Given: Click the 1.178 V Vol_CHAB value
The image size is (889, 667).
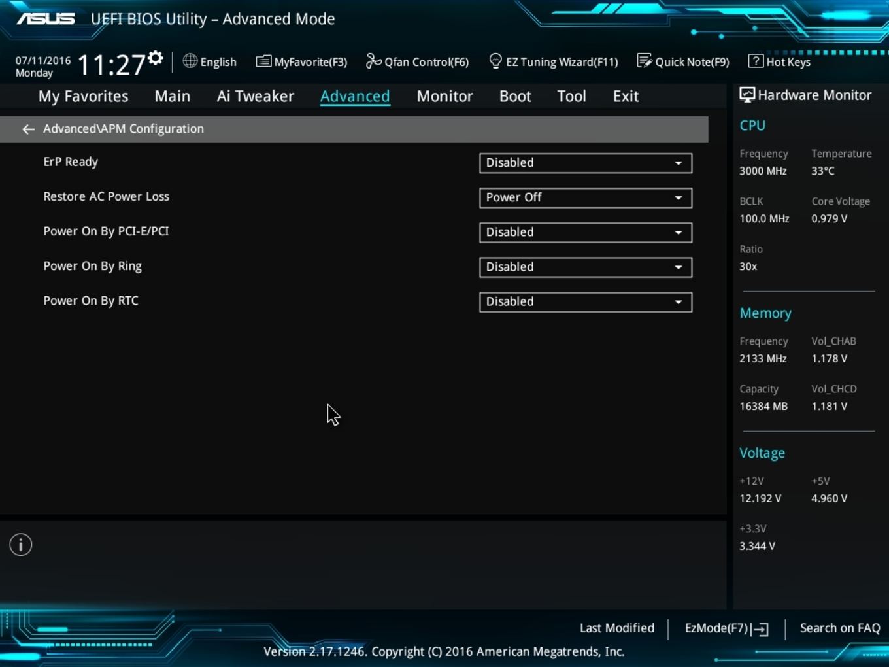Looking at the screenshot, I should pyautogui.click(x=830, y=358).
